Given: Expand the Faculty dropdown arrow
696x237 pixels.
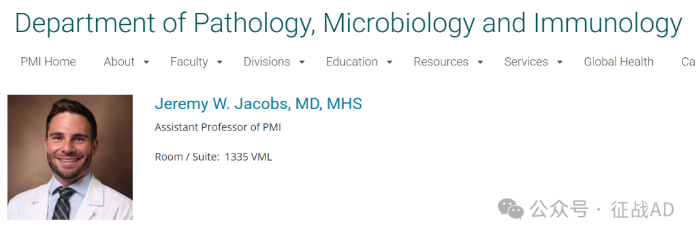Looking at the screenshot, I should point(219,62).
